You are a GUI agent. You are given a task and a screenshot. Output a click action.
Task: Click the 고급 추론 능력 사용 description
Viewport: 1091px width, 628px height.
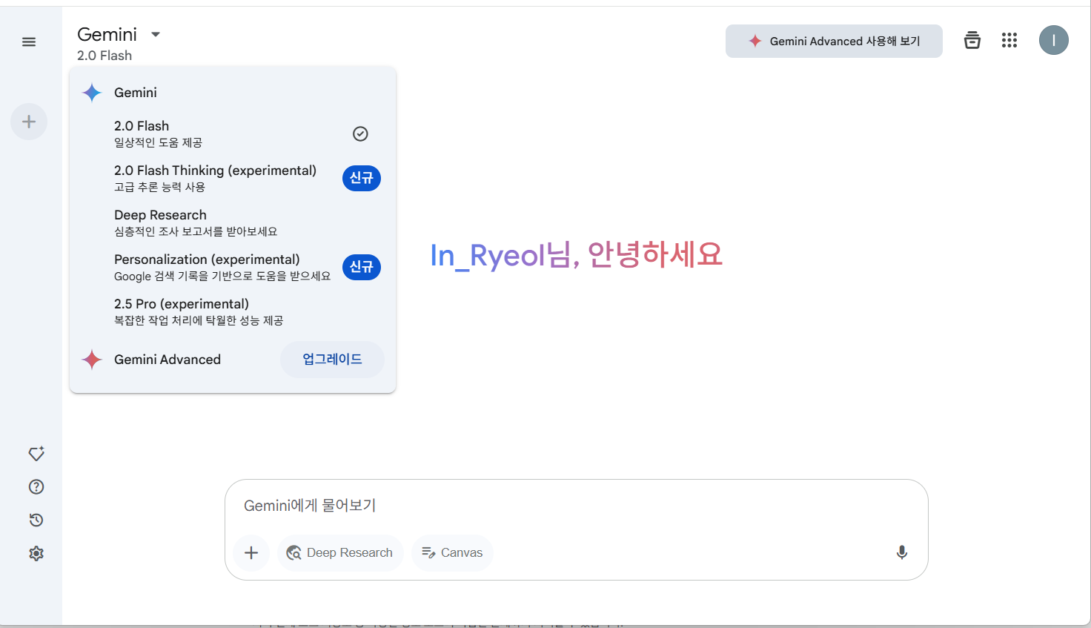tap(159, 187)
